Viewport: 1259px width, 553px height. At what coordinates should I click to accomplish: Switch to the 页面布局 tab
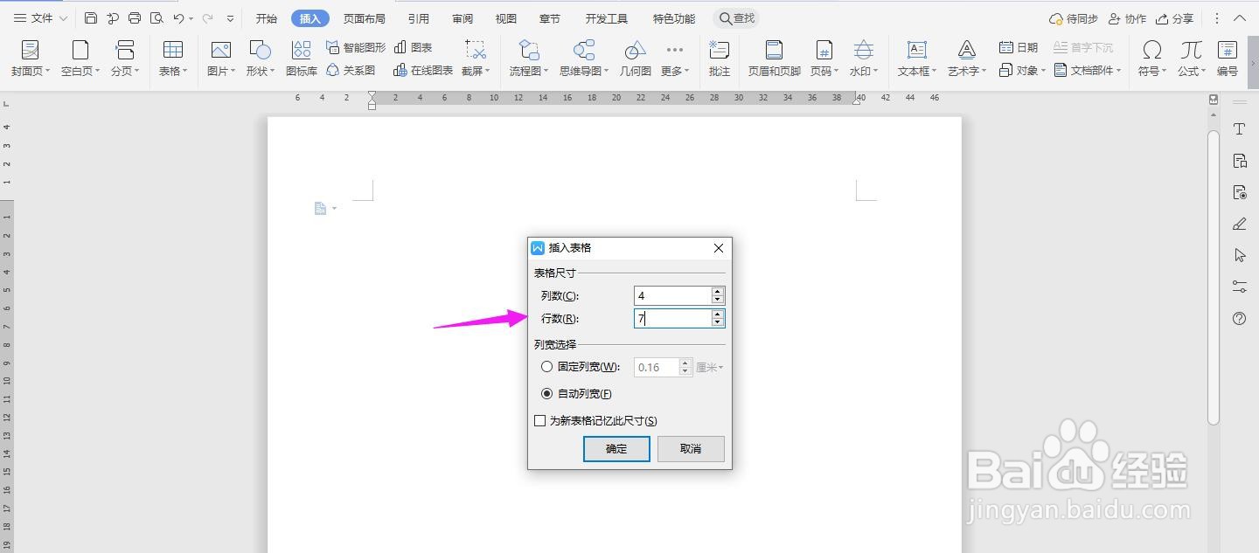pos(365,18)
